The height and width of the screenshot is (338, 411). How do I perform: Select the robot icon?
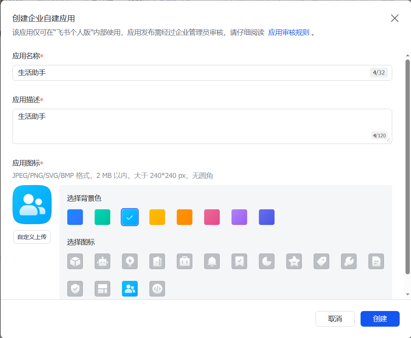click(102, 261)
